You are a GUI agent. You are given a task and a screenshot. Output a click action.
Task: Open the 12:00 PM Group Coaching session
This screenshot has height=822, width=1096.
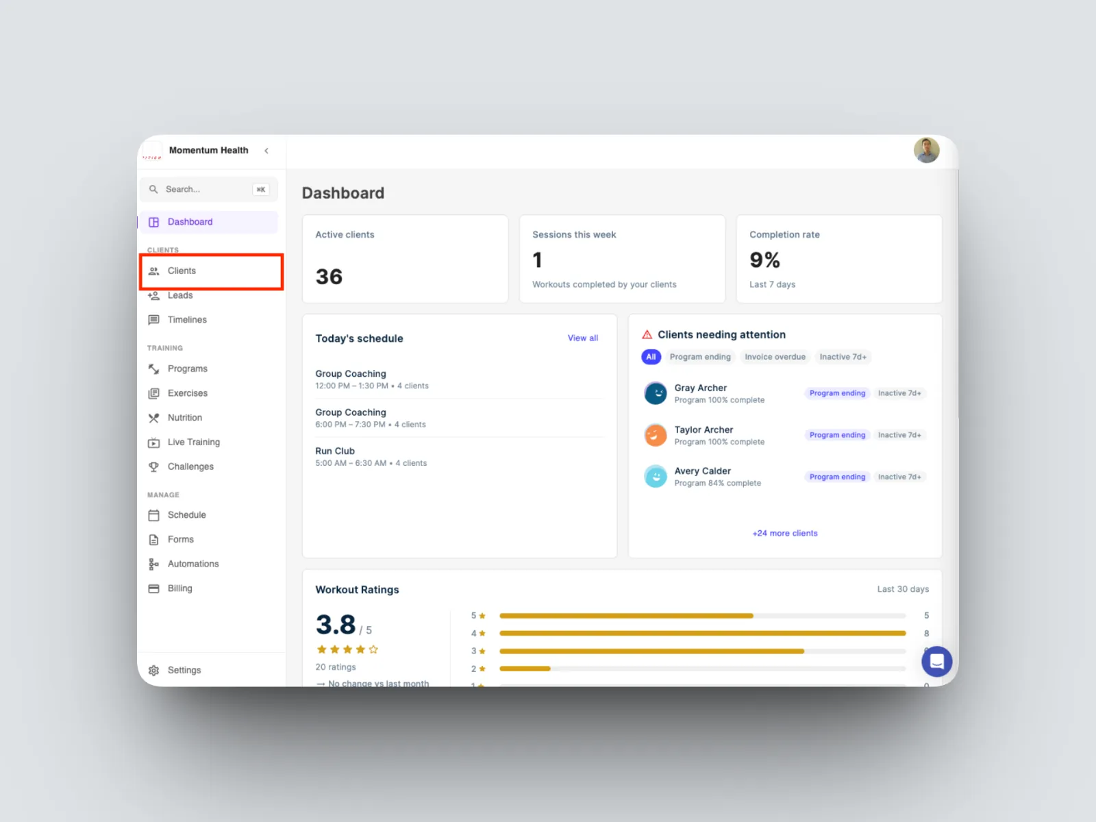(x=460, y=379)
